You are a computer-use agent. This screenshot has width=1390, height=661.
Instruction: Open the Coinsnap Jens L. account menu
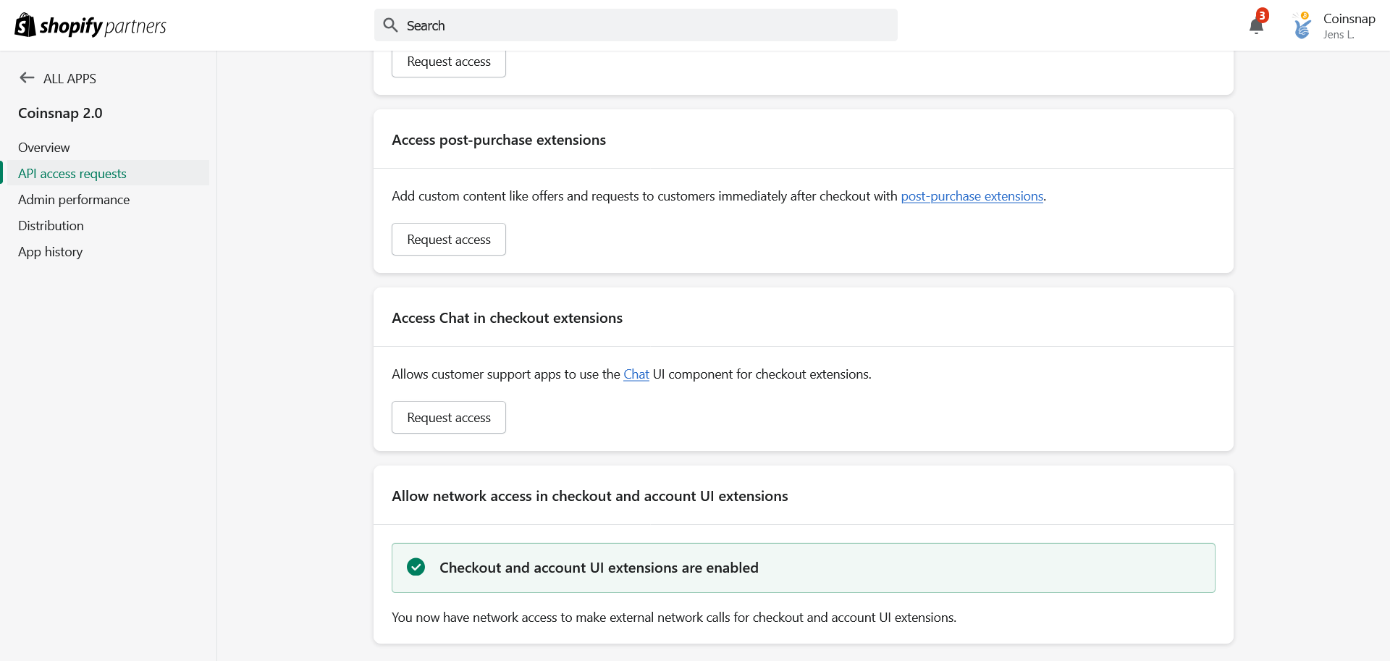(1348, 26)
